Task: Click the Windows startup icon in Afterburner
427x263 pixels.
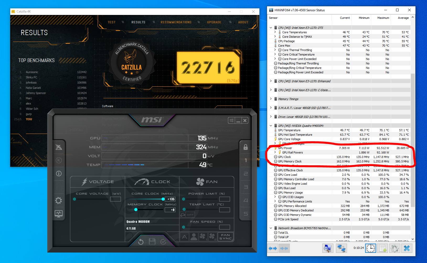Action: tap(231, 120)
